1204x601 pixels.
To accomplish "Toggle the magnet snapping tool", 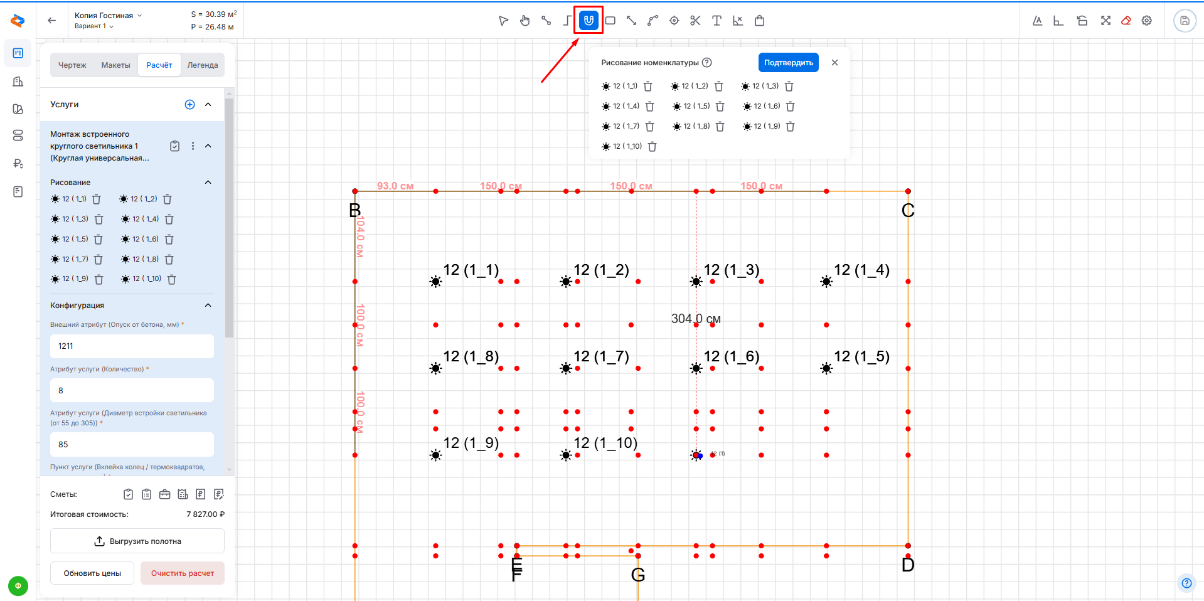I will click(x=589, y=21).
